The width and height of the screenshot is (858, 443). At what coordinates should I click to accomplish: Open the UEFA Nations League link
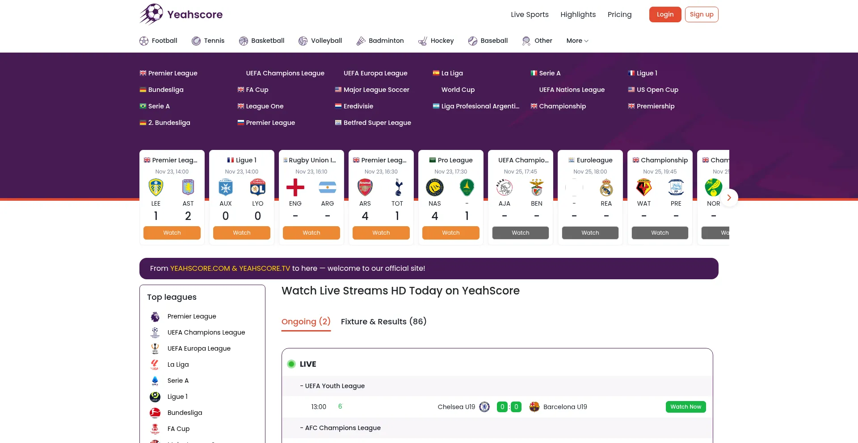tap(572, 90)
